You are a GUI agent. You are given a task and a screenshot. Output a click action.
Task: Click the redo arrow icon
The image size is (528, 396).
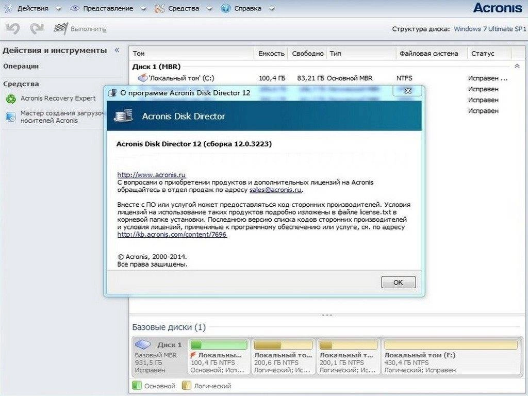(x=37, y=29)
